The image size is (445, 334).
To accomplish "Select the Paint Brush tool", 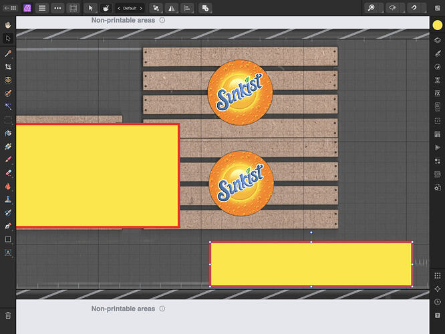I will click(8, 160).
